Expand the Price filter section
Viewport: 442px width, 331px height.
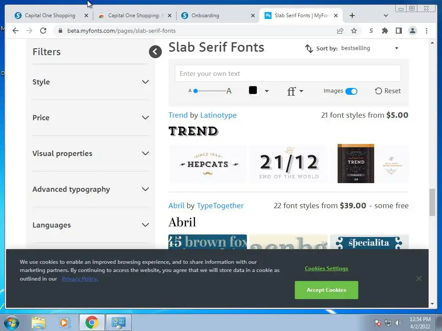(91, 118)
